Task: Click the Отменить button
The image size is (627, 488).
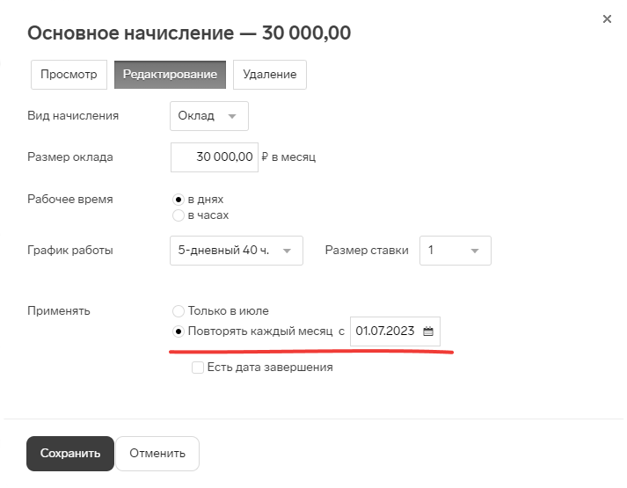Action: [157, 454]
